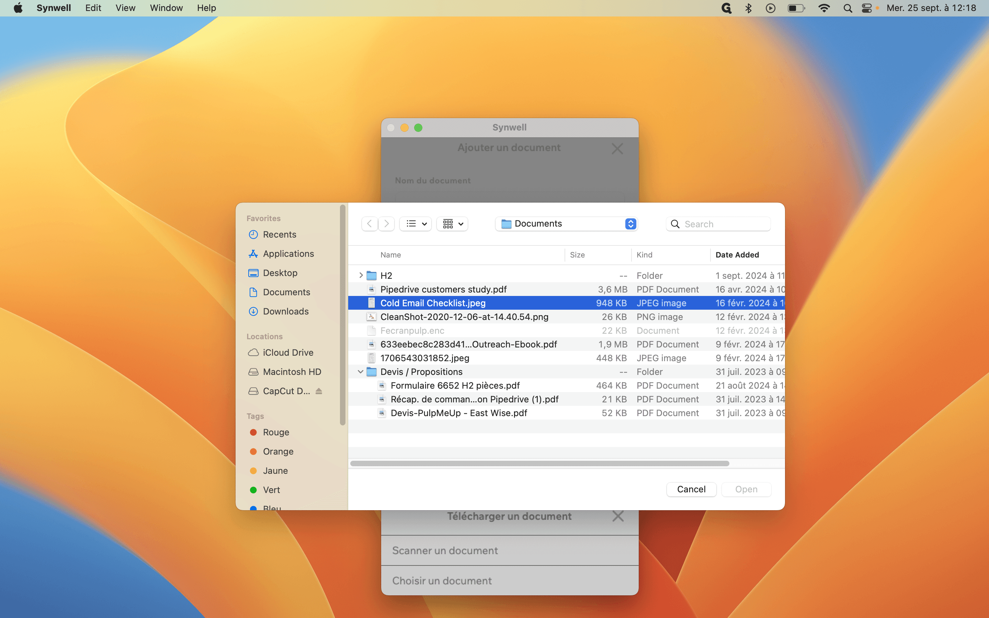This screenshot has height=618, width=989.
Task: Select Formulaire 6652 H2 pièces.pdf
Action: 566,386
